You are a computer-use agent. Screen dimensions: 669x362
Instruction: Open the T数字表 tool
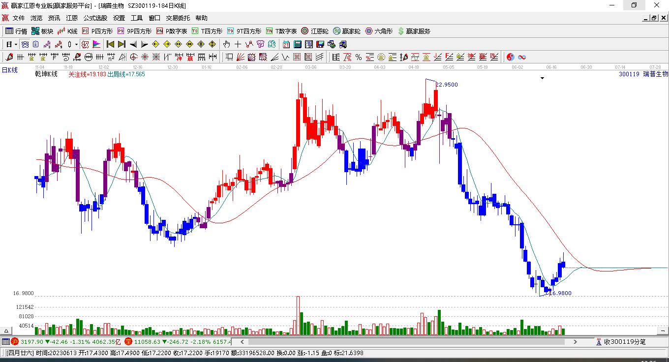[x=281, y=31]
